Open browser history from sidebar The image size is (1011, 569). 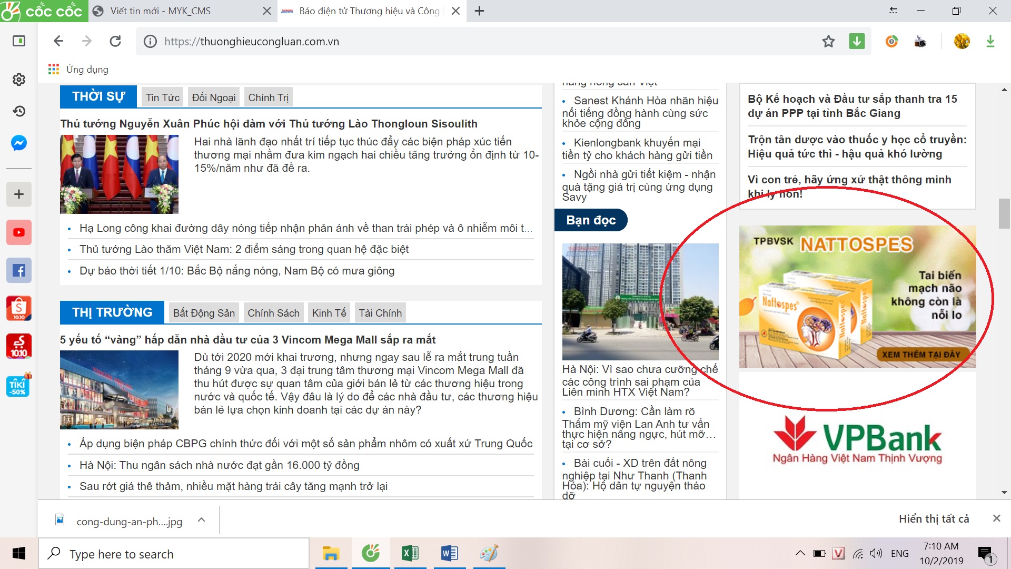tap(19, 111)
